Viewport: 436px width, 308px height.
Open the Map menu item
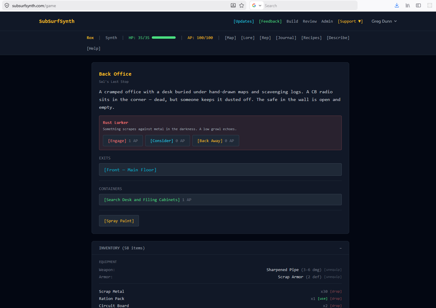coord(230,38)
